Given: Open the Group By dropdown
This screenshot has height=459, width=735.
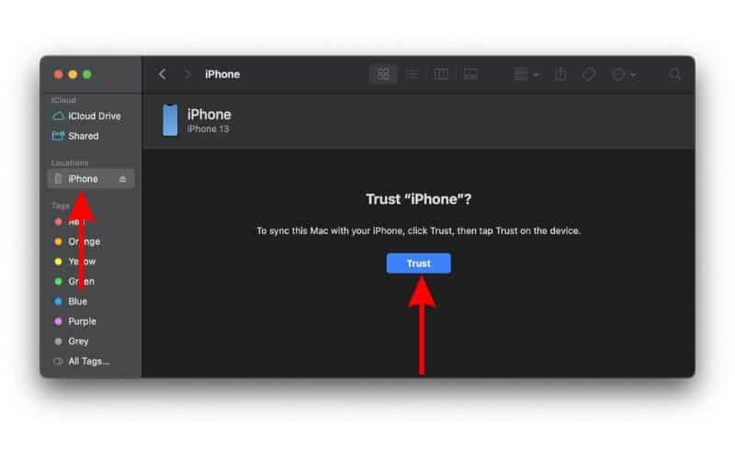Looking at the screenshot, I should coord(526,74).
